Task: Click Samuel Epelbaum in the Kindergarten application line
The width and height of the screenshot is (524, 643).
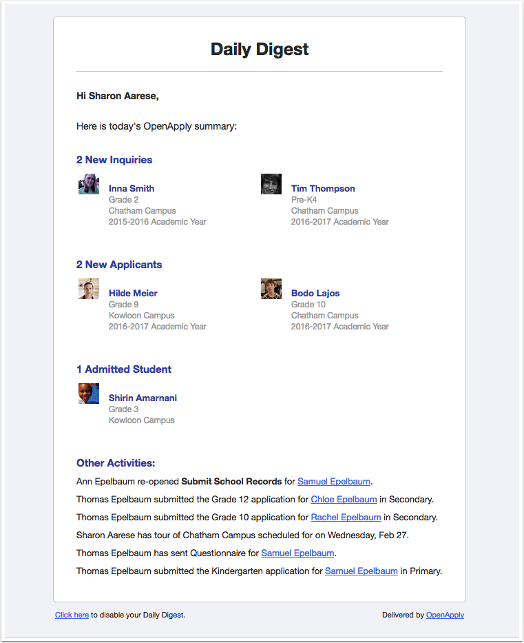Action: click(361, 571)
